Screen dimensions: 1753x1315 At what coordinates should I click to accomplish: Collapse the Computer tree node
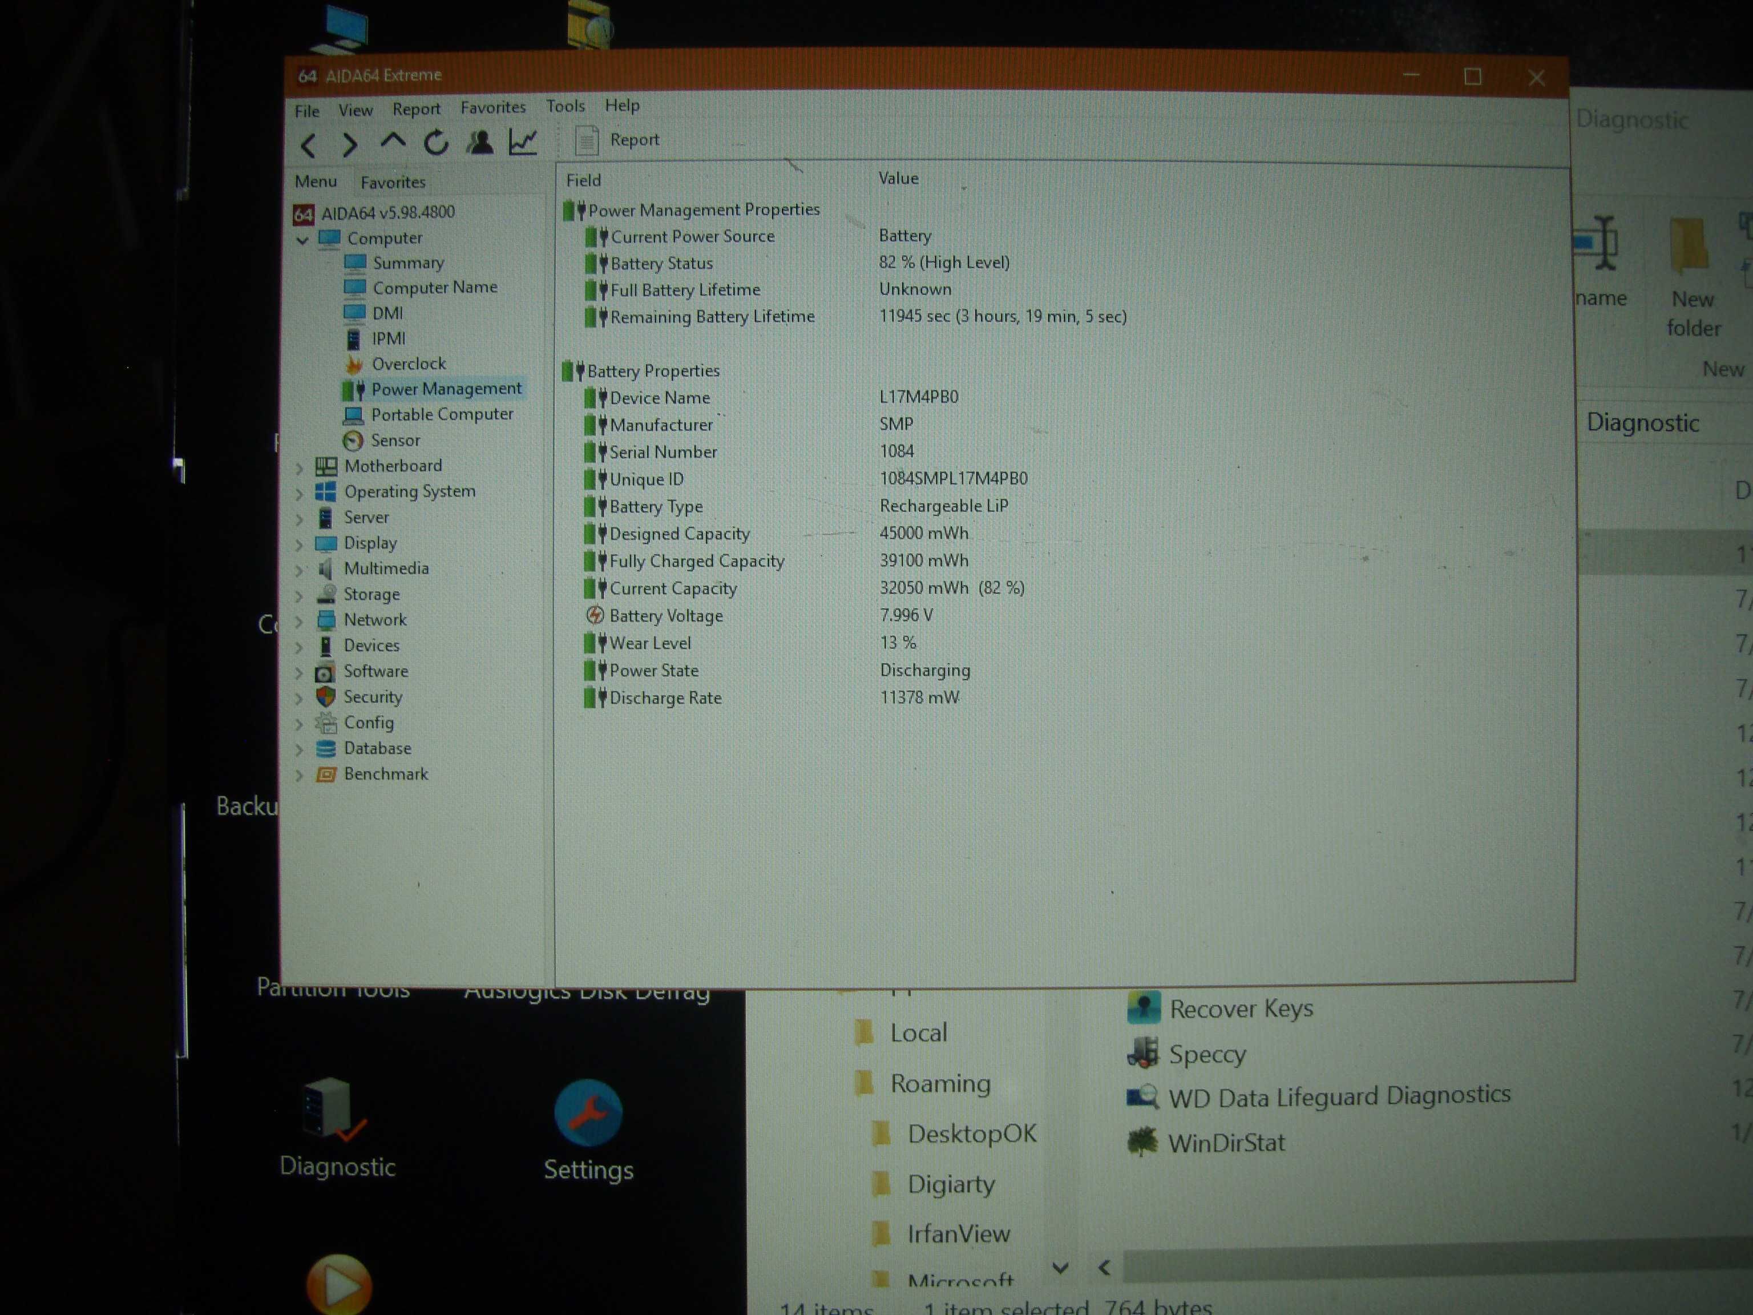coord(302,239)
